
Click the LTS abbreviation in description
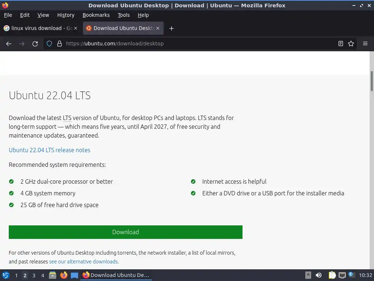[x=67, y=118]
